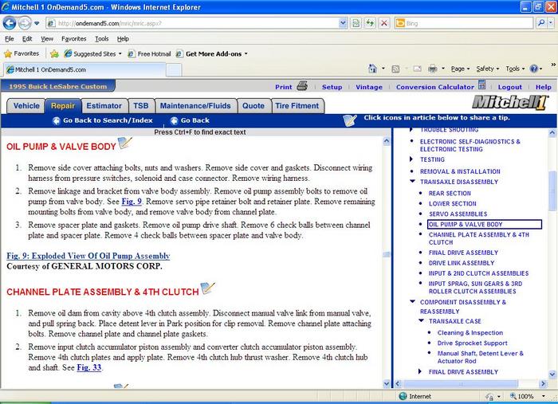Open the recent pages dropdown arrow

tap(37, 24)
